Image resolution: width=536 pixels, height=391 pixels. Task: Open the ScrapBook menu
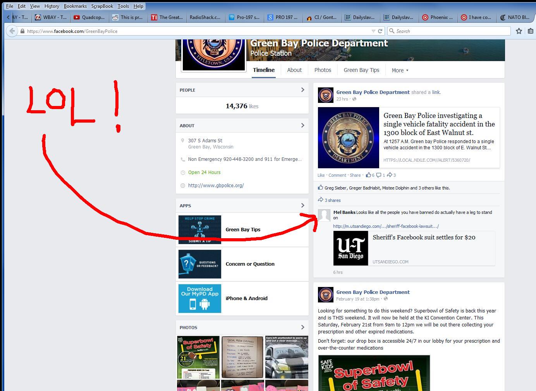(102, 6)
